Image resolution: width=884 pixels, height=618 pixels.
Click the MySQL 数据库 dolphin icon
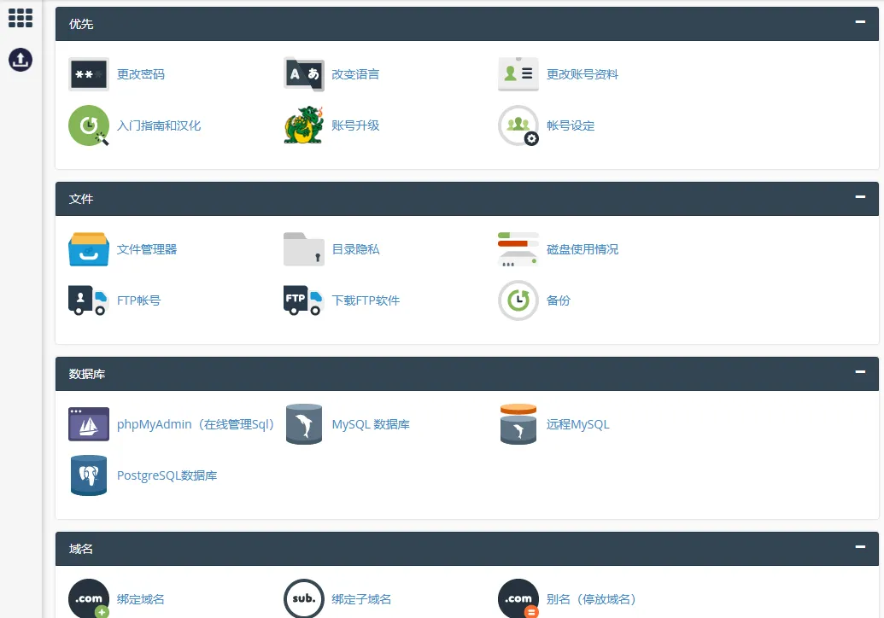coord(304,424)
